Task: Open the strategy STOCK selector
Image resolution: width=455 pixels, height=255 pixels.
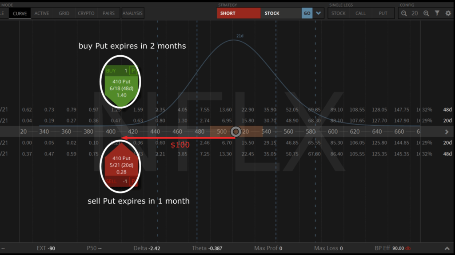Action: coord(281,13)
